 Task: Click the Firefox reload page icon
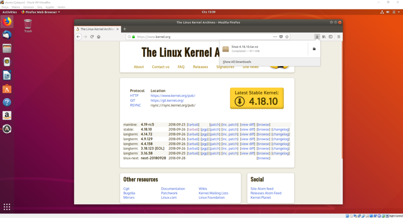(92, 37)
